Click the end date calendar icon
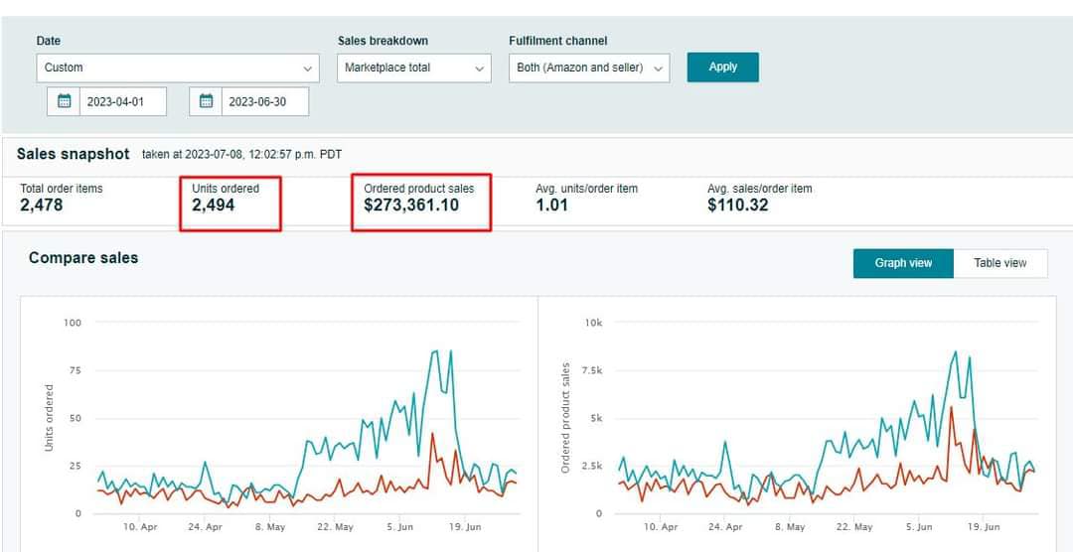 [207, 101]
